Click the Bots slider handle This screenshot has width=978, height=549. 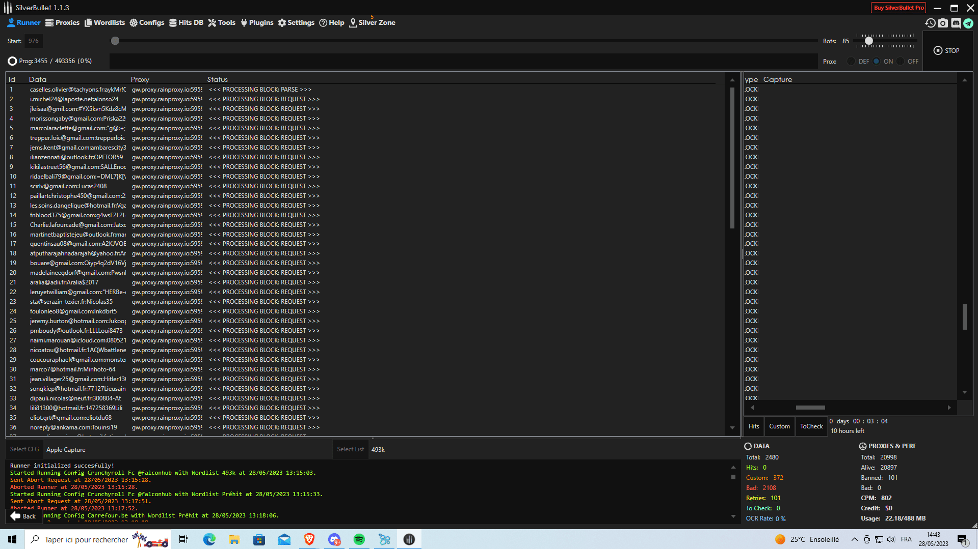tap(869, 41)
